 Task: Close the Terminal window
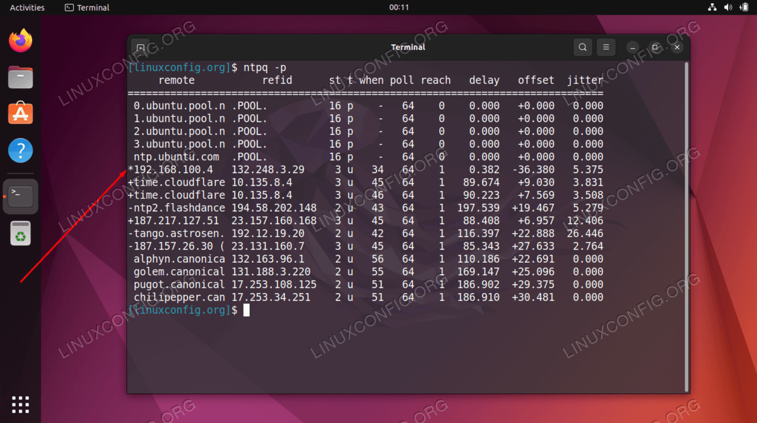point(677,47)
